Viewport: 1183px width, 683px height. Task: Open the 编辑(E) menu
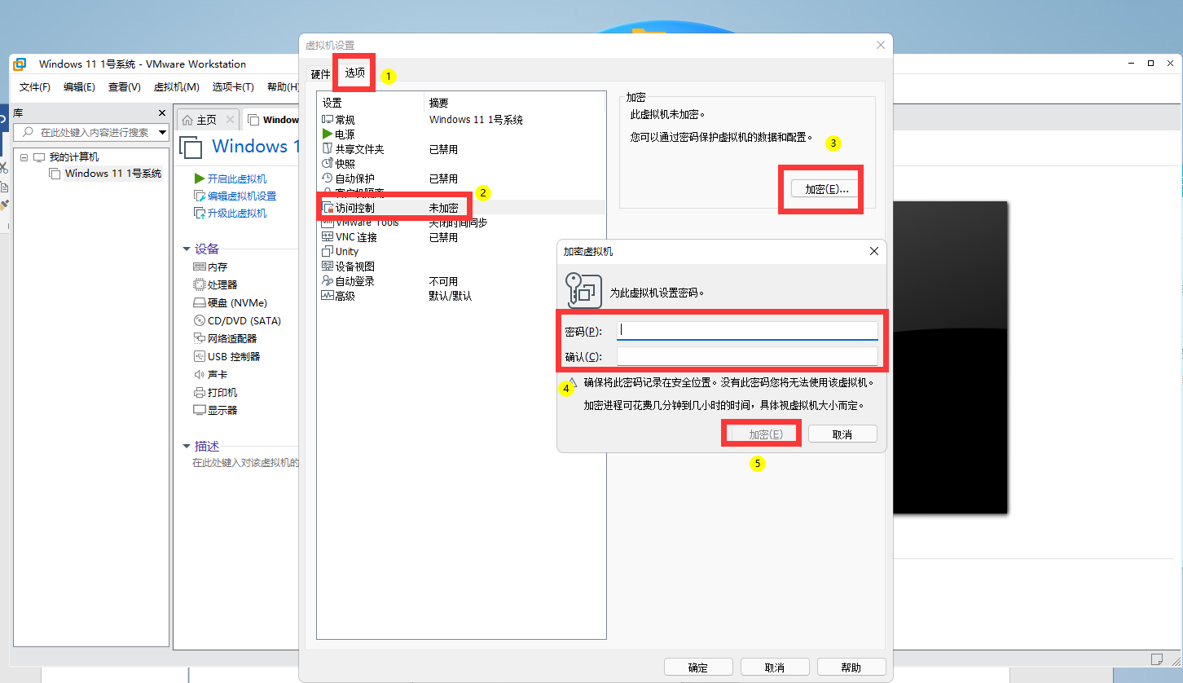79,86
